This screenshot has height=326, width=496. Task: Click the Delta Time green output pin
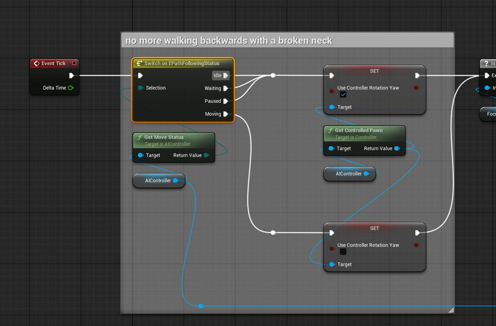(71, 88)
